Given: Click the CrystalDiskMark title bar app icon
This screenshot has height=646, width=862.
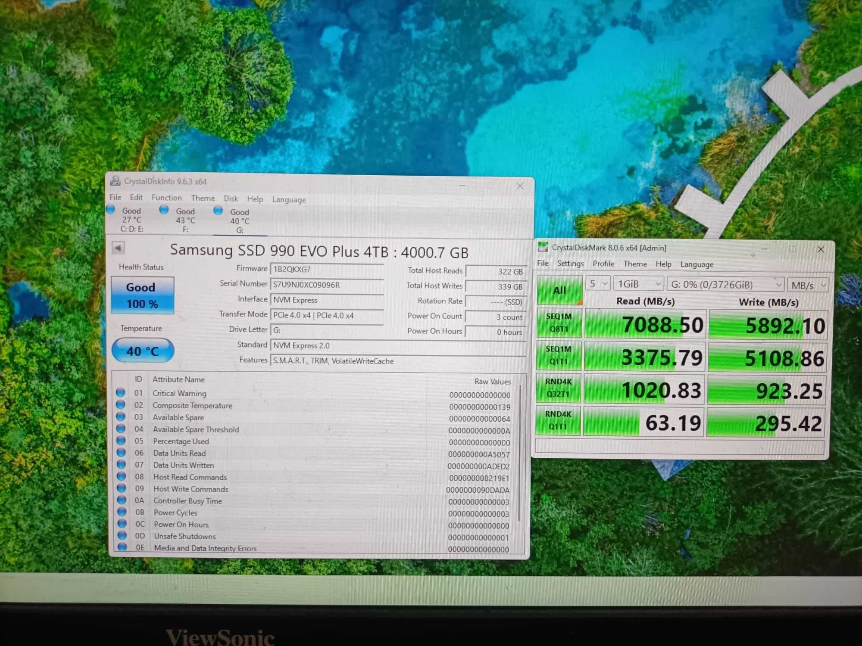Looking at the screenshot, I should [543, 247].
